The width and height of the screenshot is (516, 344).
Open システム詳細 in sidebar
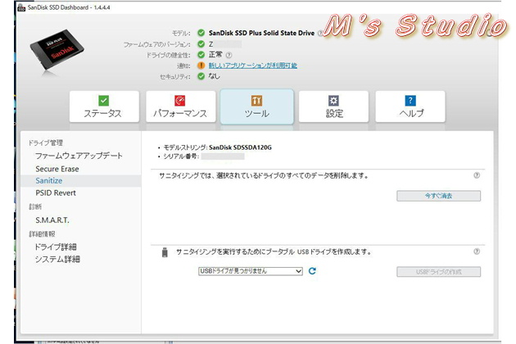point(57,260)
